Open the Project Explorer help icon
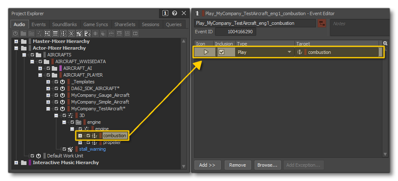Screen dimensions: 398x181 tap(175, 13)
